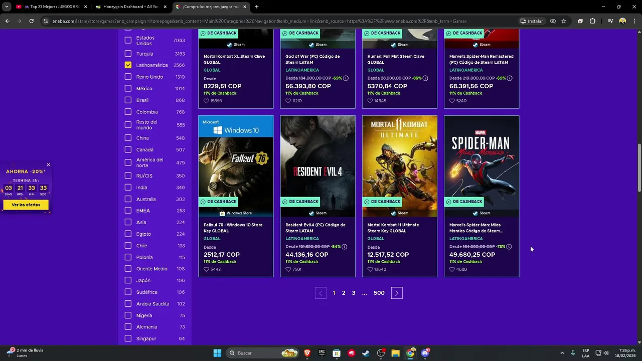Click the Ver las ofertas button

[x=26, y=205]
